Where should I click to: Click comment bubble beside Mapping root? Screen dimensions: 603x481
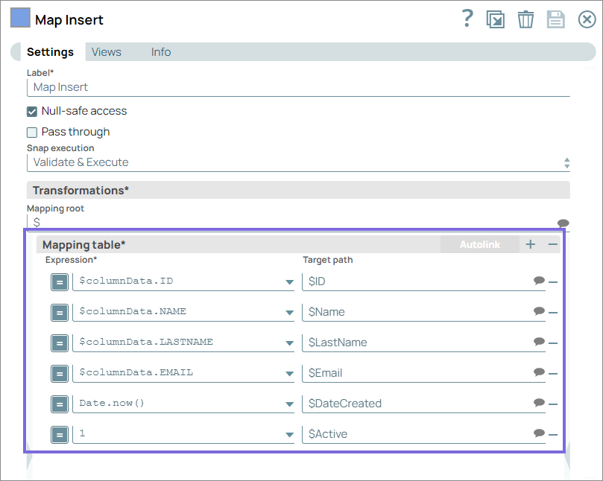coord(563,223)
